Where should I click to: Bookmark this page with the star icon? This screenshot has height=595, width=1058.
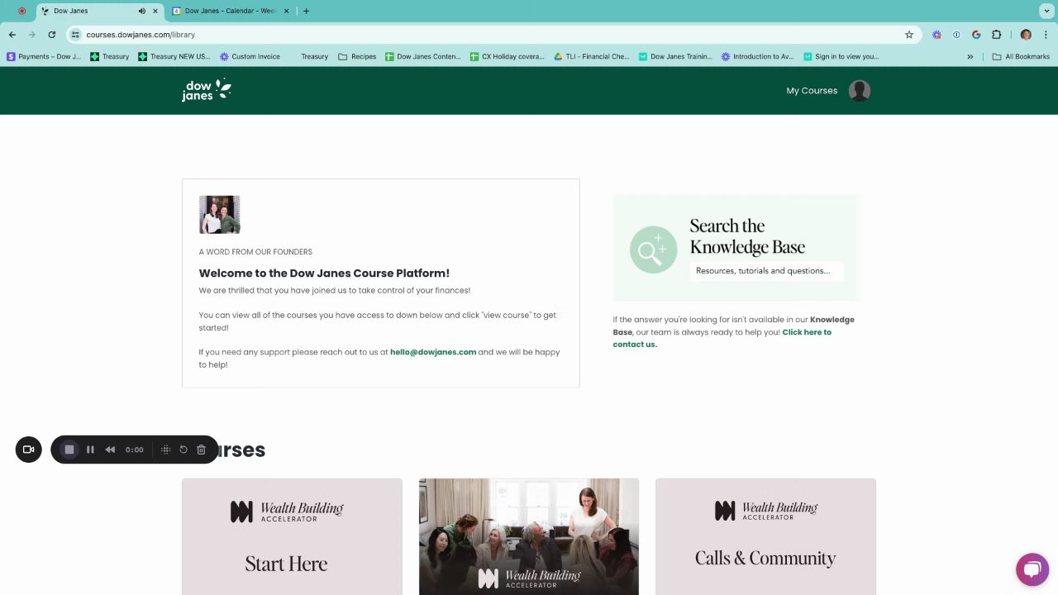coord(909,35)
